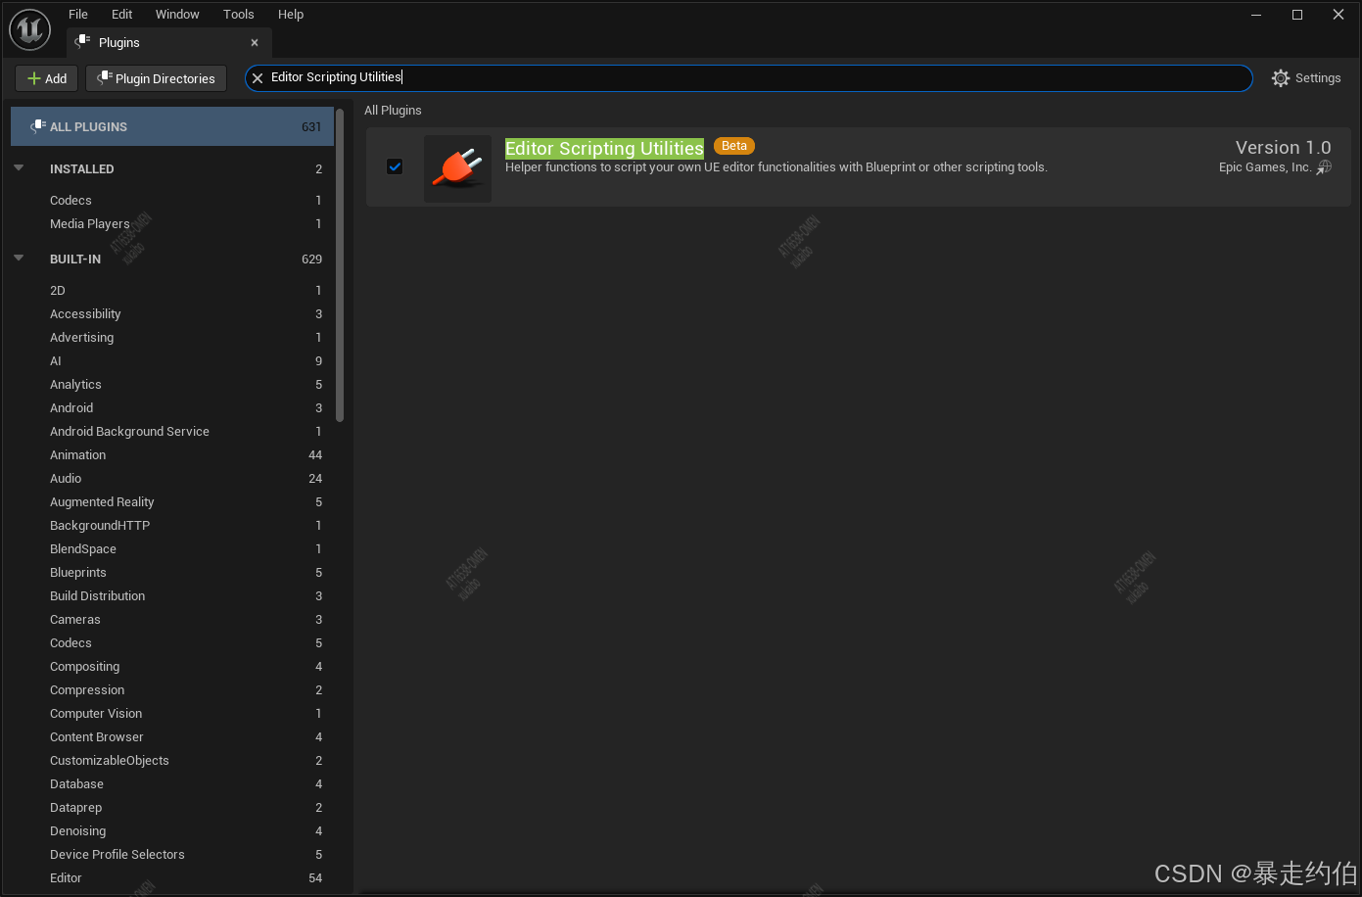Click the plugin description starting 'Helper functions'
Viewport: 1362px width, 897px height.
point(776,167)
